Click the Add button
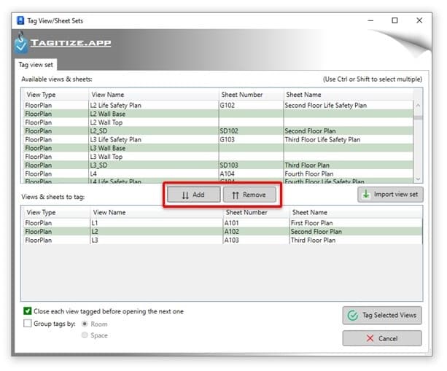The height and width of the screenshot is (371, 447). tap(193, 195)
